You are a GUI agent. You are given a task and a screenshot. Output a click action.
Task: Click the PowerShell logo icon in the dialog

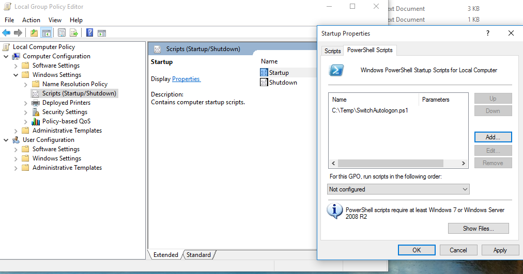[x=336, y=70]
